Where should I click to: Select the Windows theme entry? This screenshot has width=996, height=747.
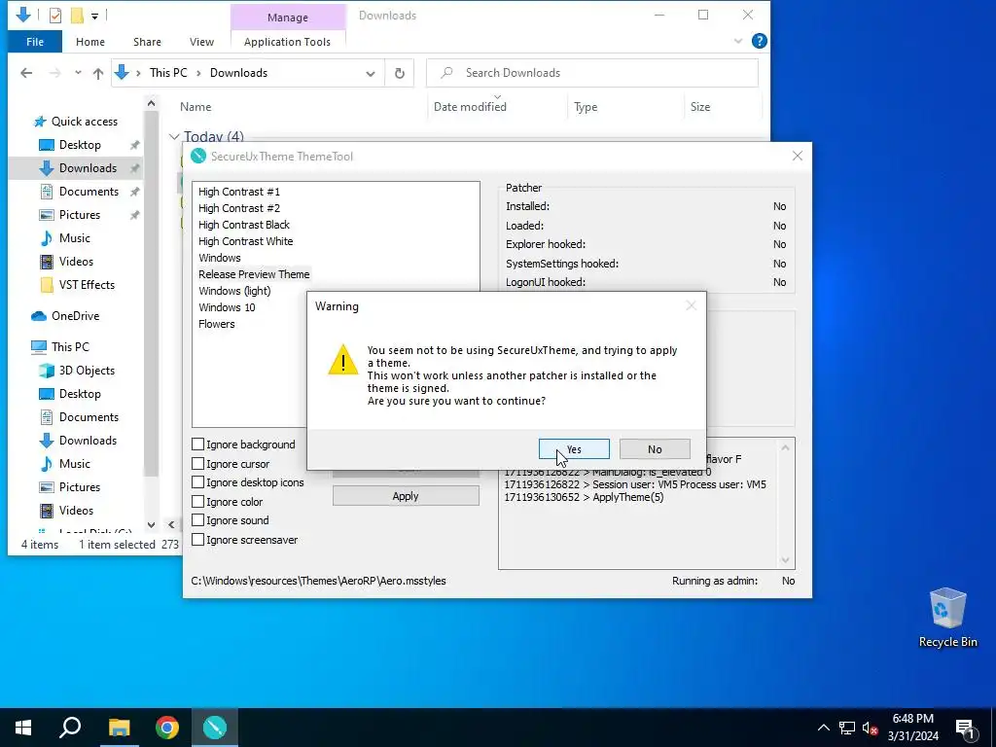(x=219, y=257)
